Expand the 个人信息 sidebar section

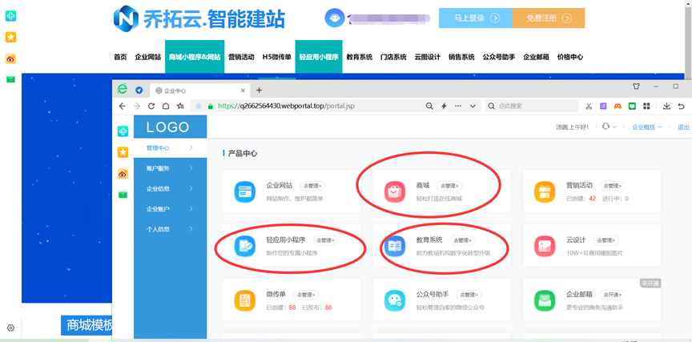point(170,229)
